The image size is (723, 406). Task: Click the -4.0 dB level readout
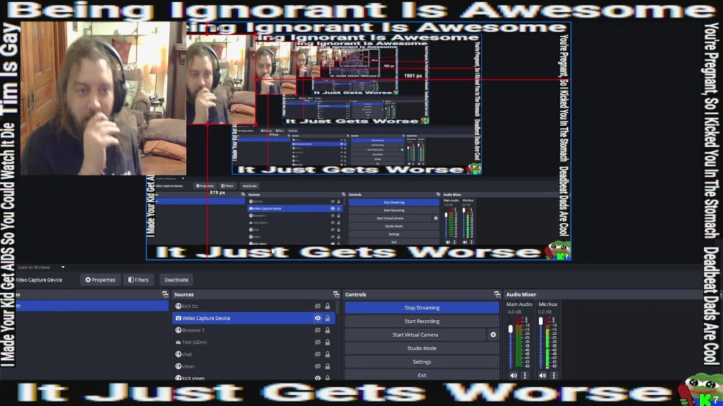click(514, 312)
